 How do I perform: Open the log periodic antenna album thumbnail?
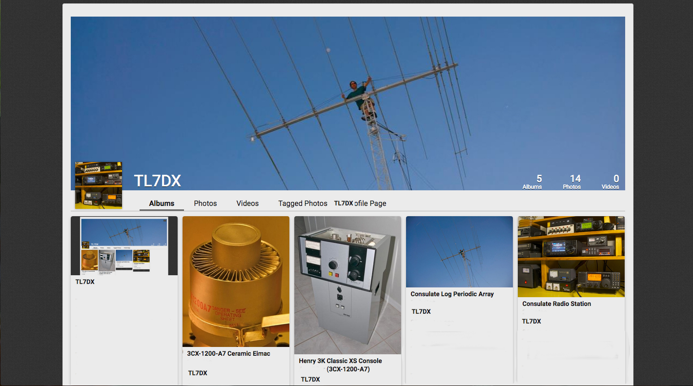pyautogui.click(x=459, y=252)
